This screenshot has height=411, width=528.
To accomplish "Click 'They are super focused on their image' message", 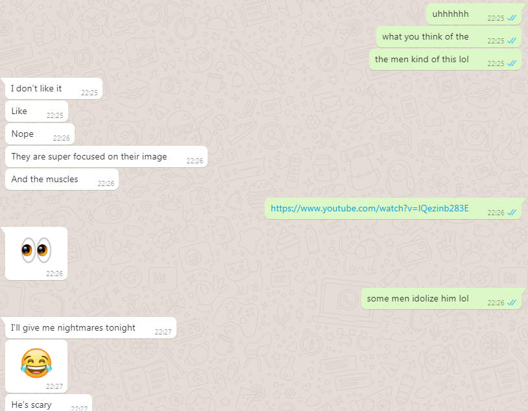I will 106,156.
